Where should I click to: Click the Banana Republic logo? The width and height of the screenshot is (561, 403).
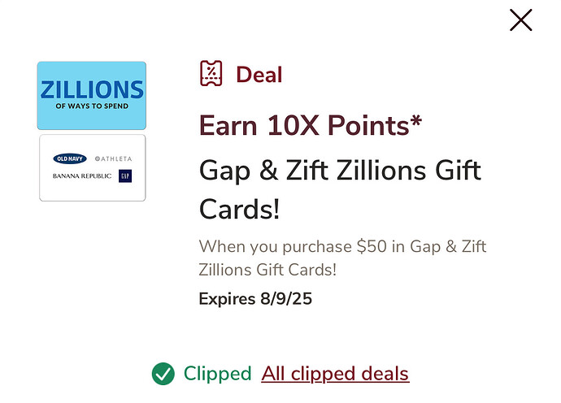coord(82,176)
